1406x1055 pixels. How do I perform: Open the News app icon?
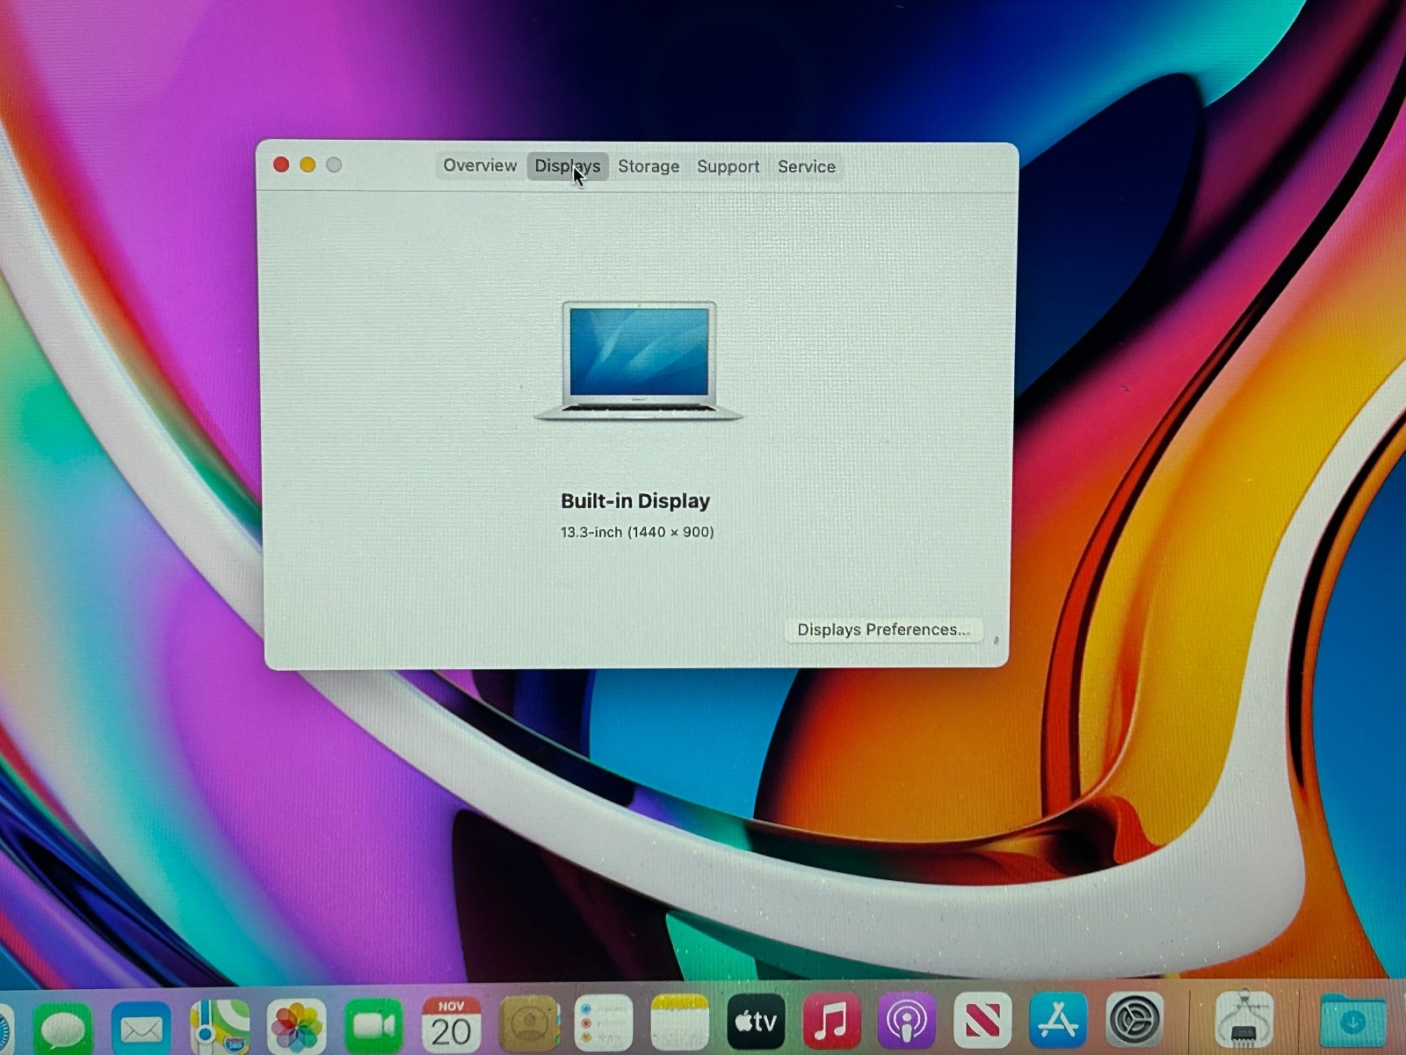[x=982, y=1022]
